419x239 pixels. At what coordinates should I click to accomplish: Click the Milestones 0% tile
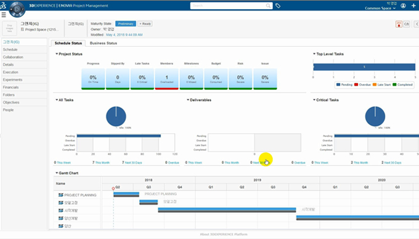tap(192, 79)
